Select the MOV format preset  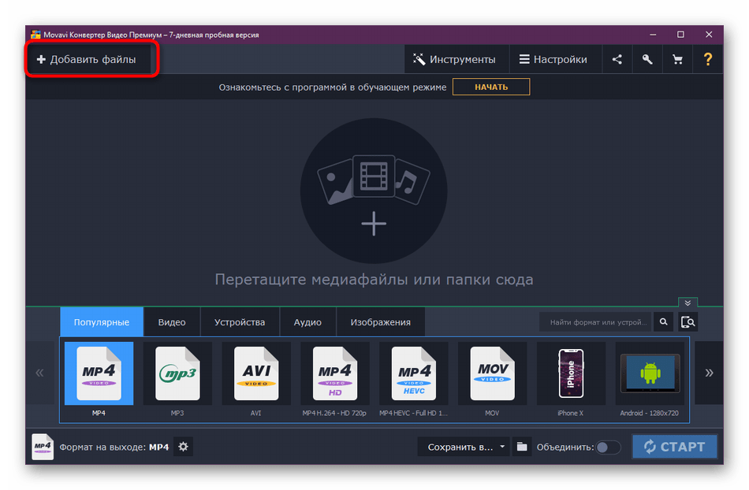(x=492, y=379)
